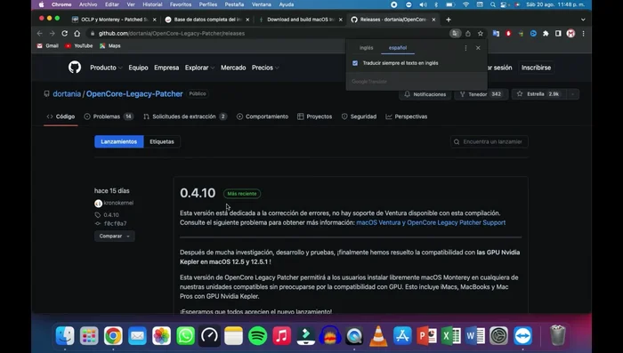623x353 pixels.
Task: Open the Problemas repository tab
Action: point(109,116)
